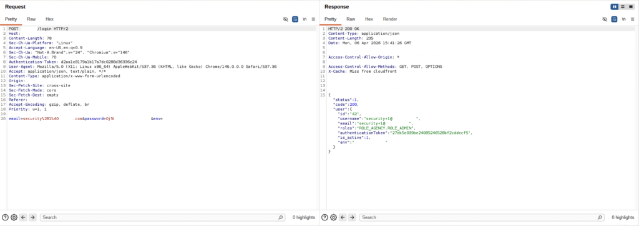
Task: Switch Request view to Hex tab
Action: [49, 19]
